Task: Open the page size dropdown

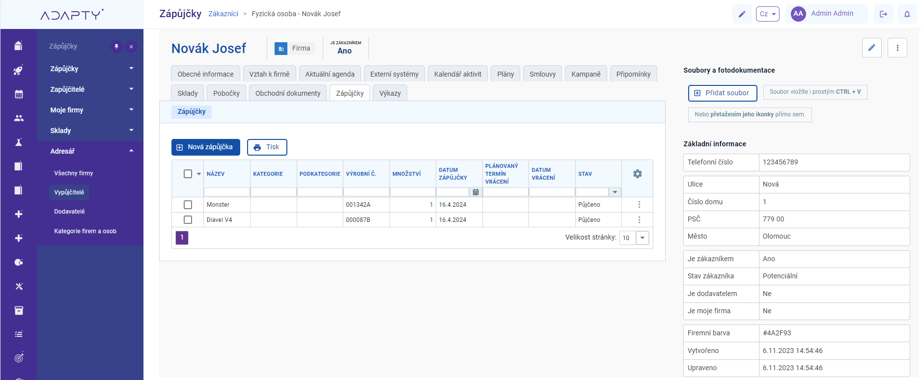Action: pyautogui.click(x=642, y=238)
